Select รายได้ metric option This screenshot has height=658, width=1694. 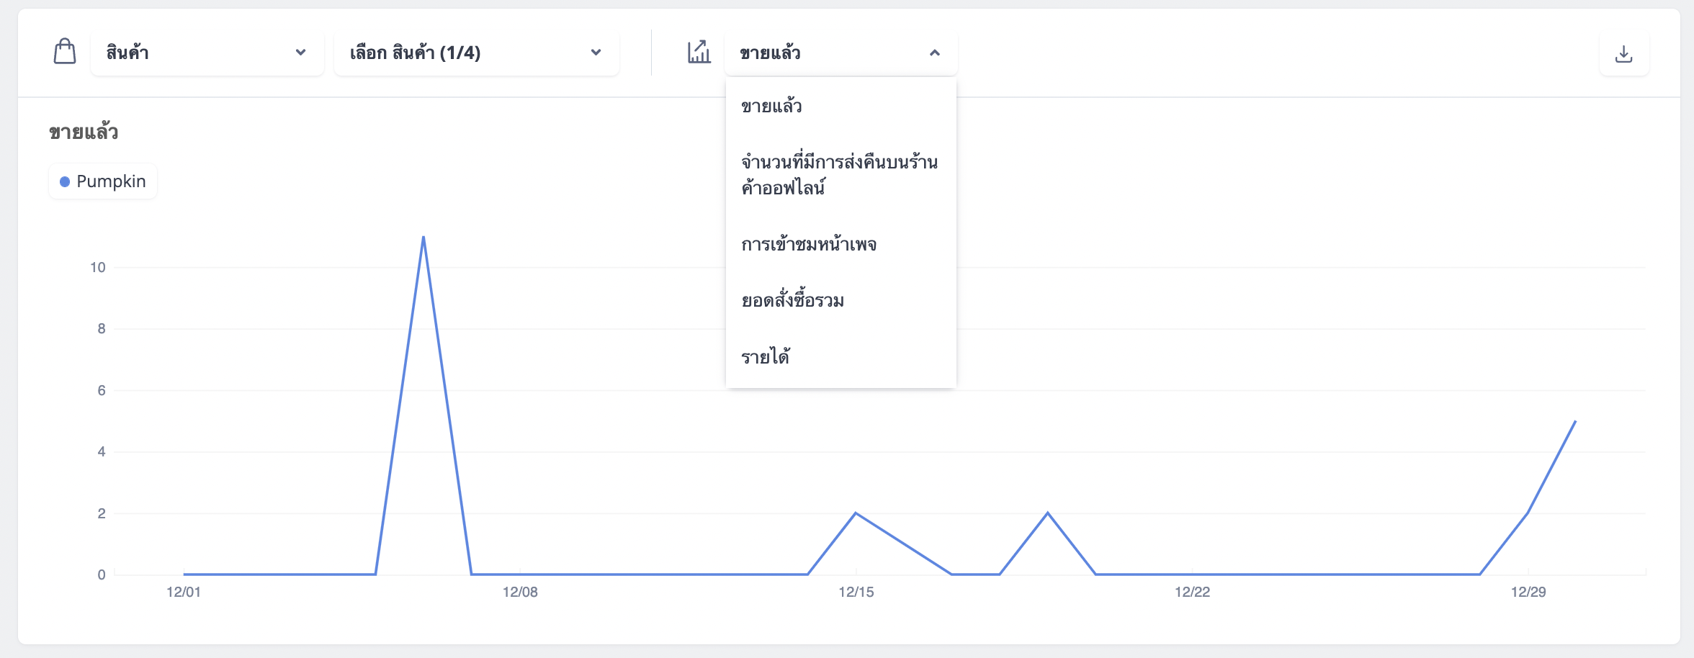point(841,356)
